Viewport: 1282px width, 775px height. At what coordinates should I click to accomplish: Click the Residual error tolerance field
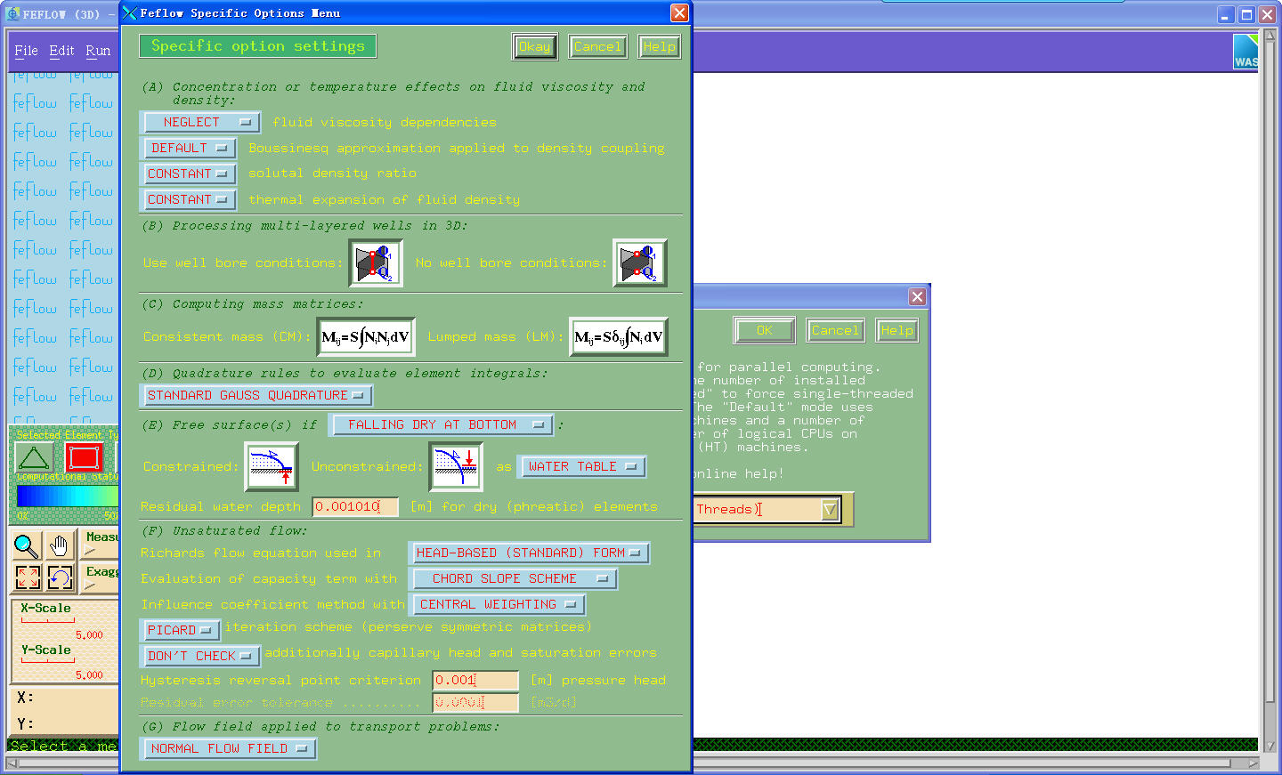(475, 702)
